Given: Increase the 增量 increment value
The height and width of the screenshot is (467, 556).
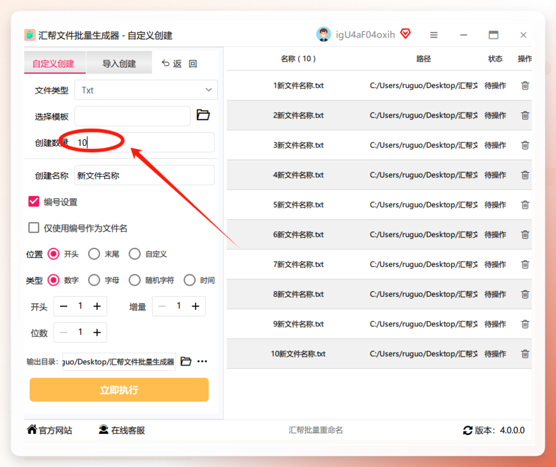Looking at the screenshot, I should pyautogui.click(x=195, y=306).
